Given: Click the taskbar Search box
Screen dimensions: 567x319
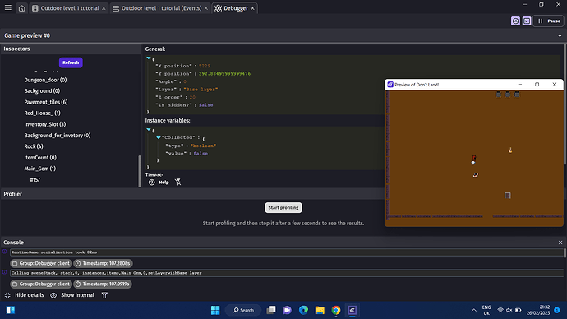Looking at the screenshot, I should tap(243, 310).
